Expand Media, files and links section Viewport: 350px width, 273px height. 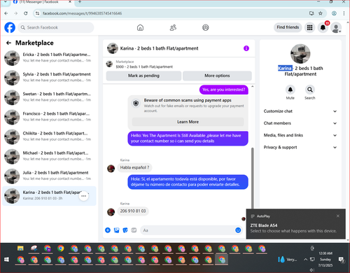click(300, 135)
